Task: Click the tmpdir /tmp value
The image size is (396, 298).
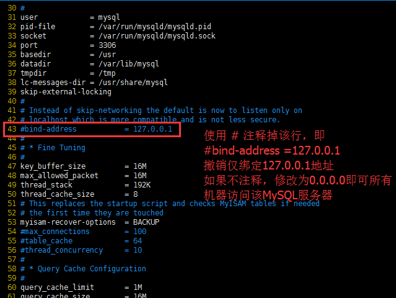Action: pyautogui.click(x=107, y=73)
